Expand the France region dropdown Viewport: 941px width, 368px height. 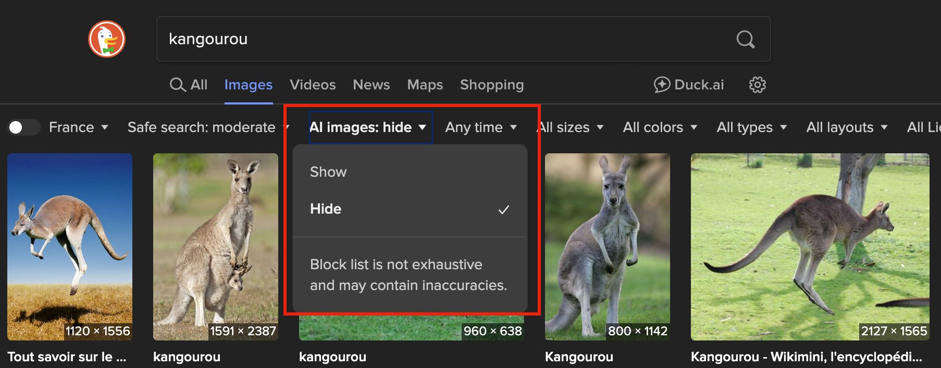click(79, 127)
